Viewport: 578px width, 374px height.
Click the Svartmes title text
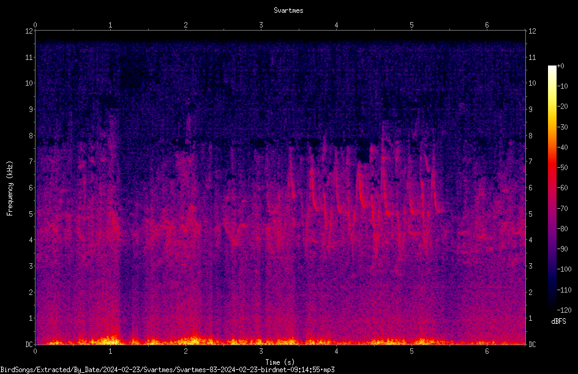[288, 10]
